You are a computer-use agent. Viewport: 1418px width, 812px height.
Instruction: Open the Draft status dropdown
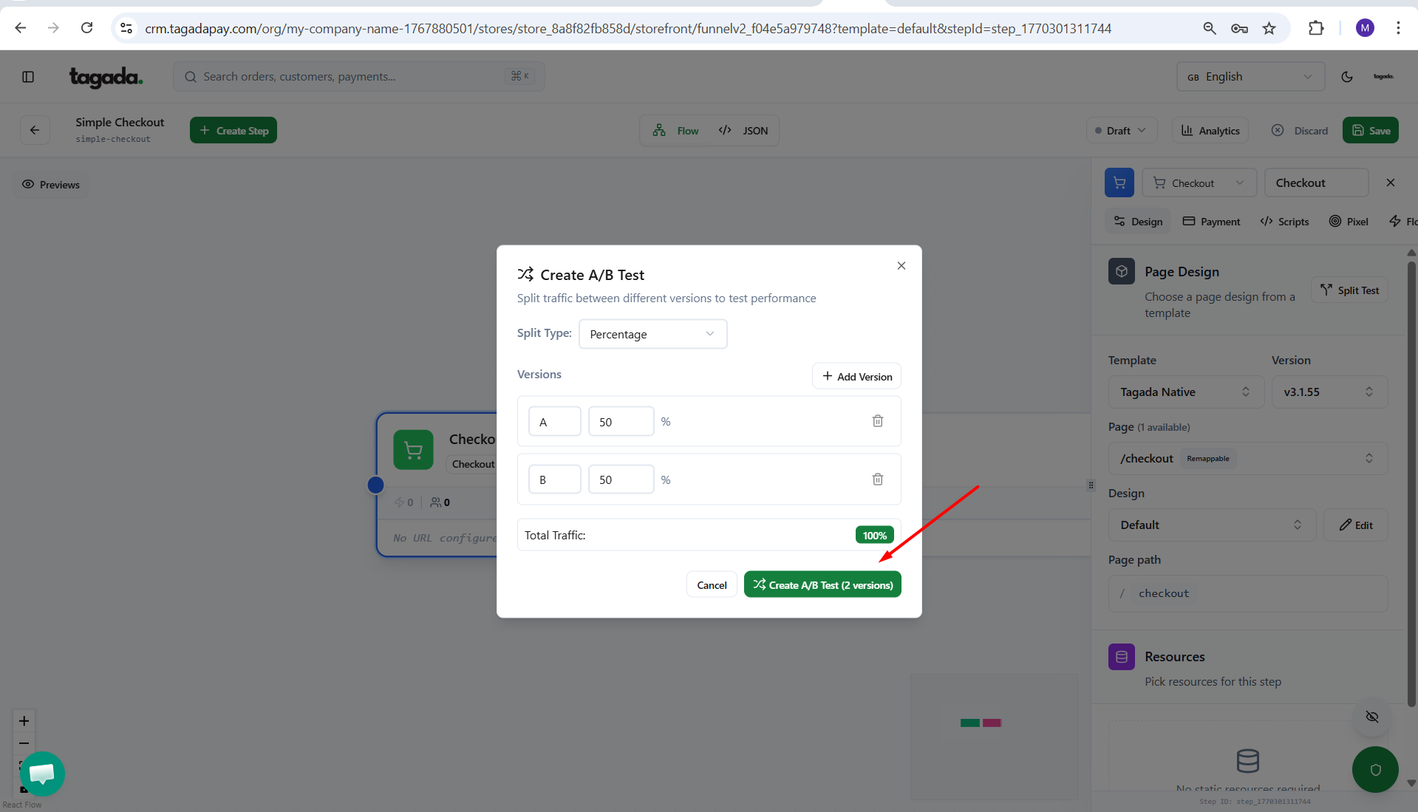pos(1121,131)
